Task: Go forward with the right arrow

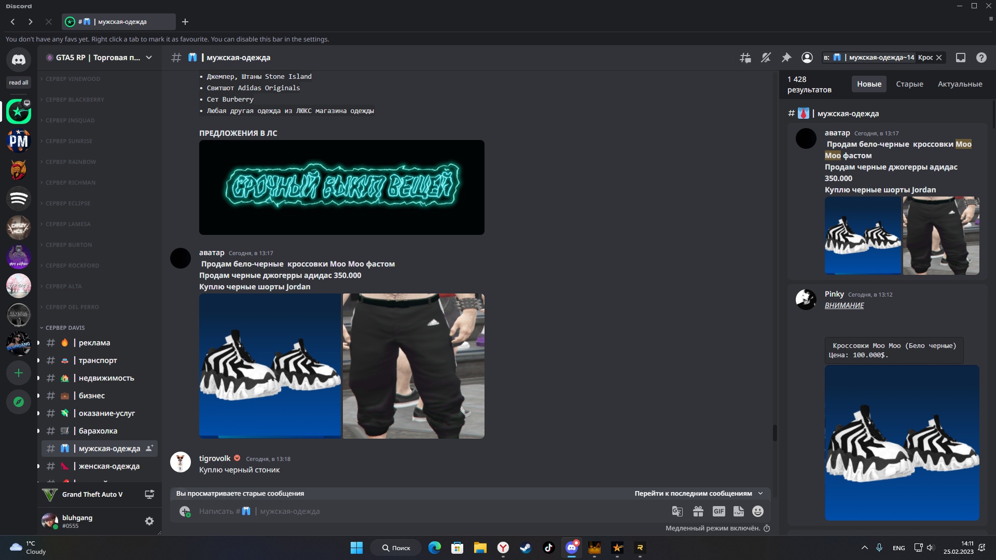Action: coord(31,22)
